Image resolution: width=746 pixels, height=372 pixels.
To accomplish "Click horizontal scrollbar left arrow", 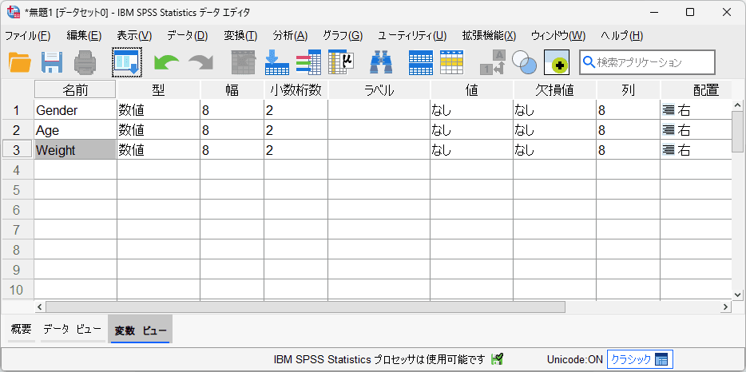I will tap(40, 307).
